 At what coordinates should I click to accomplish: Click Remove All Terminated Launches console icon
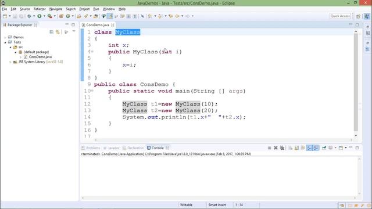[282, 148]
